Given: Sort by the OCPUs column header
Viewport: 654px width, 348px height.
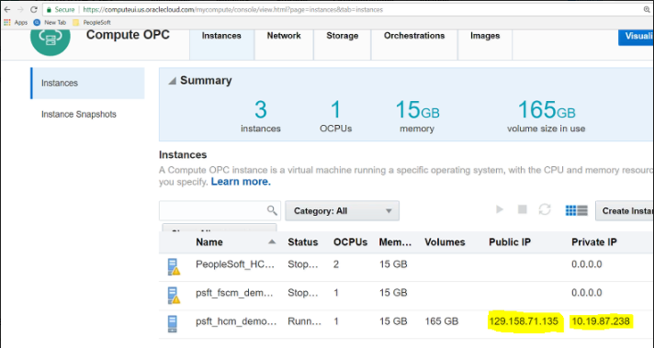Looking at the screenshot, I should pyautogui.click(x=350, y=242).
